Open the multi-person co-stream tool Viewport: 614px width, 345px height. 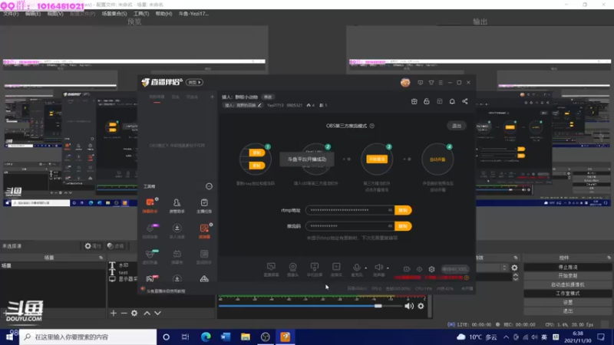tap(177, 231)
